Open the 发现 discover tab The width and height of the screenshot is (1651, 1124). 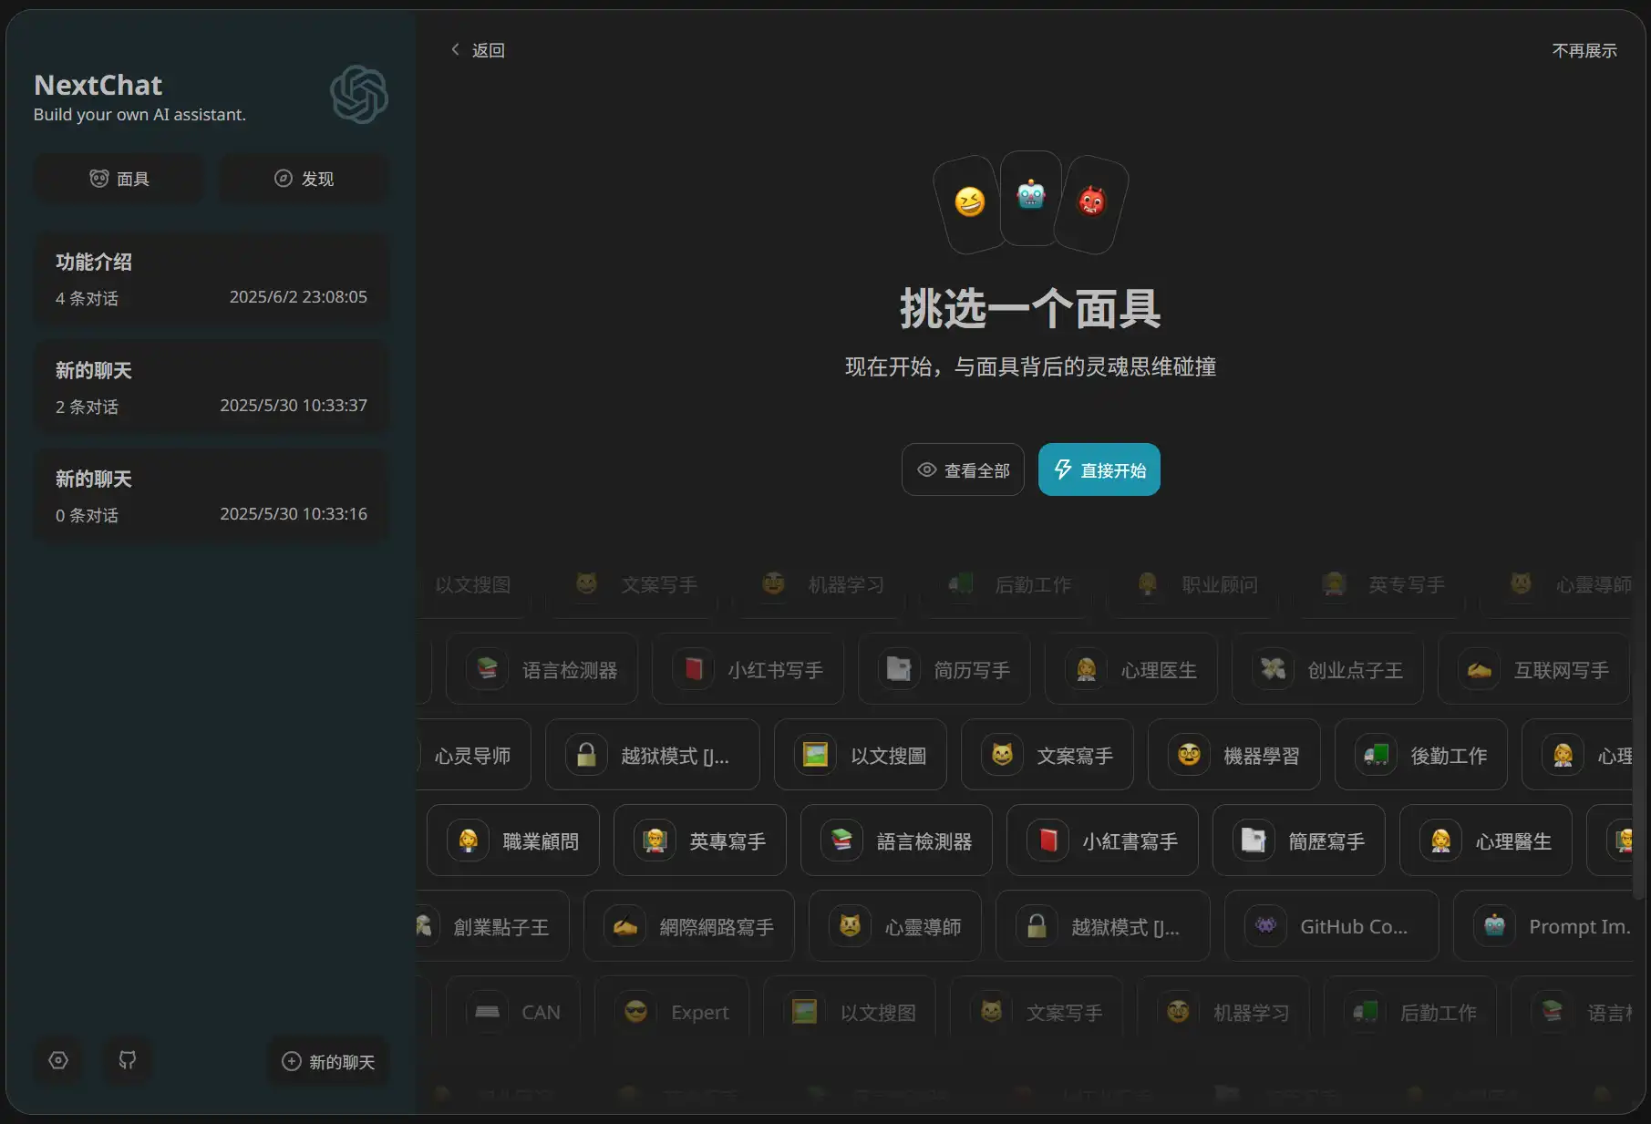[304, 179]
